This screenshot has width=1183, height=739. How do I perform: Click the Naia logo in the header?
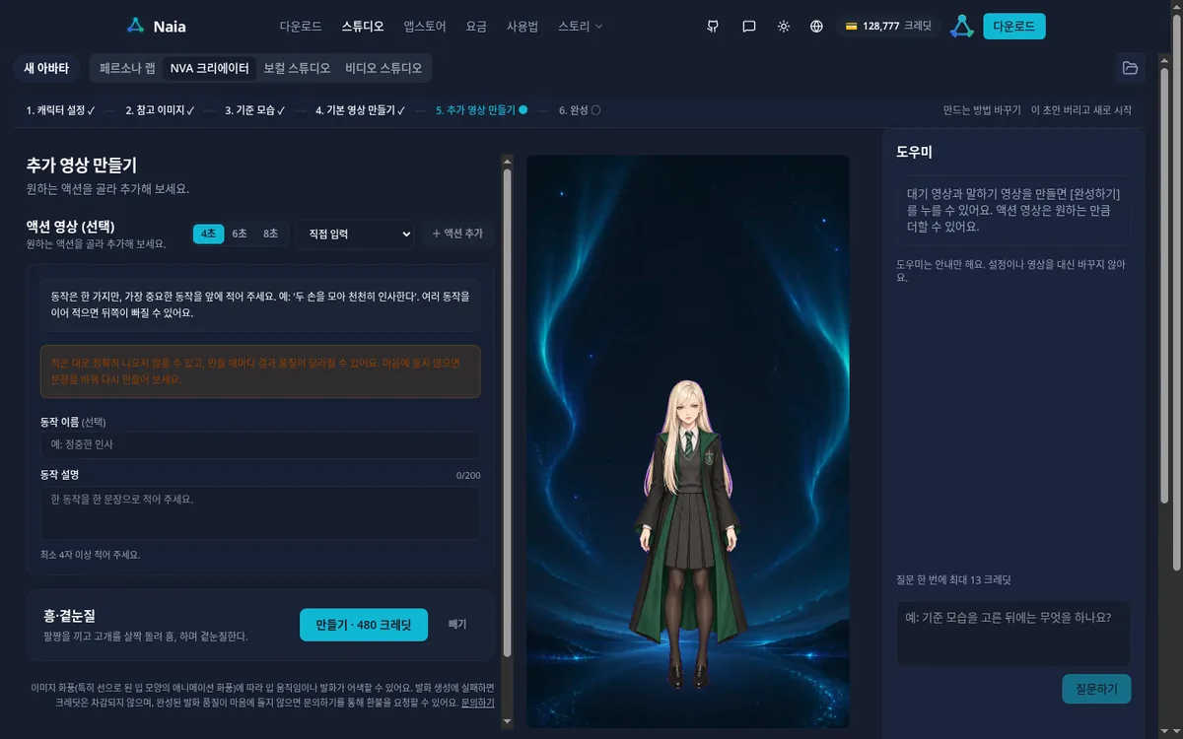[157, 26]
